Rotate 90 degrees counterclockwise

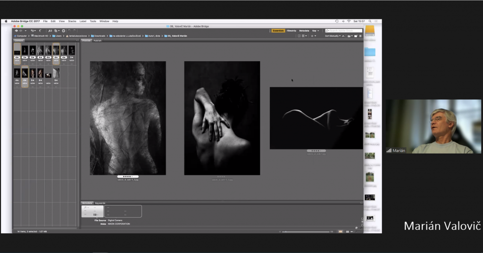(70, 31)
